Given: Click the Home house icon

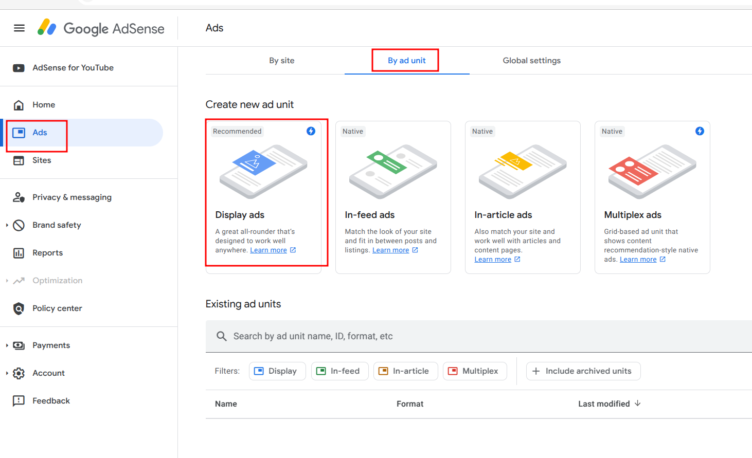Looking at the screenshot, I should click(19, 105).
